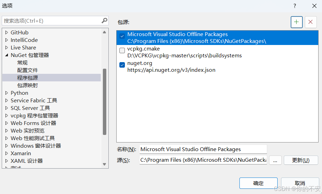
Task: Click the D:\VCPKG\vcpkg-master\scripts\buildsystems path text
Action: pos(184,56)
